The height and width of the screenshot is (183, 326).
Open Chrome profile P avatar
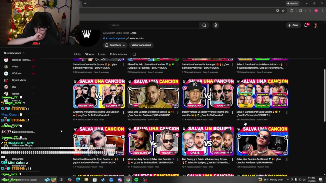click(316, 11)
